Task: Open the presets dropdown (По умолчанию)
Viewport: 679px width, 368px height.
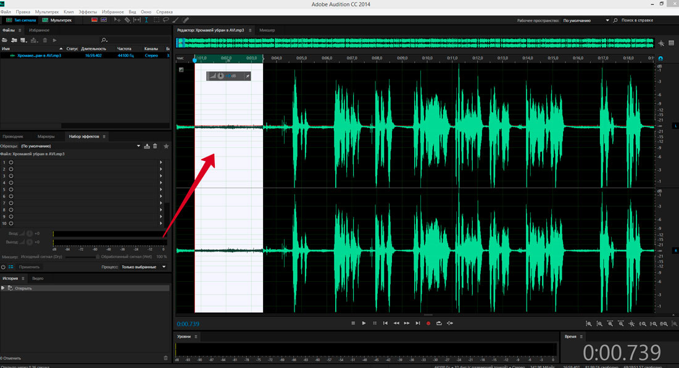Action: (x=80, y=146)
